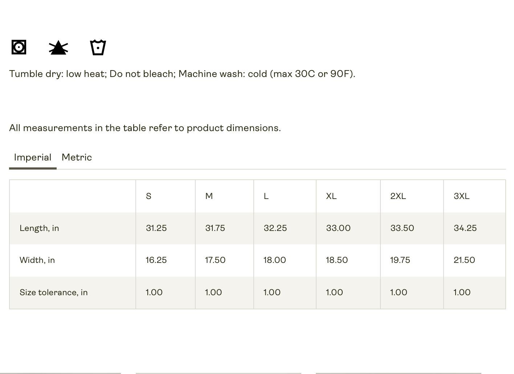Image resolution: width=514 pixels, height=374 pixels.
Task: Click the 17.50 width value for M
Action: (x=215, y=260)
